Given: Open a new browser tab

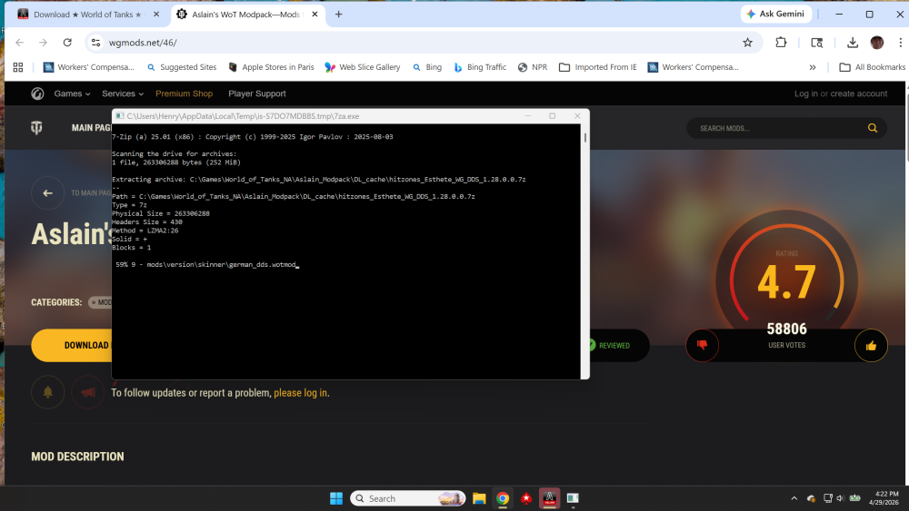Looking at the screenshot, I should (338, 14).
